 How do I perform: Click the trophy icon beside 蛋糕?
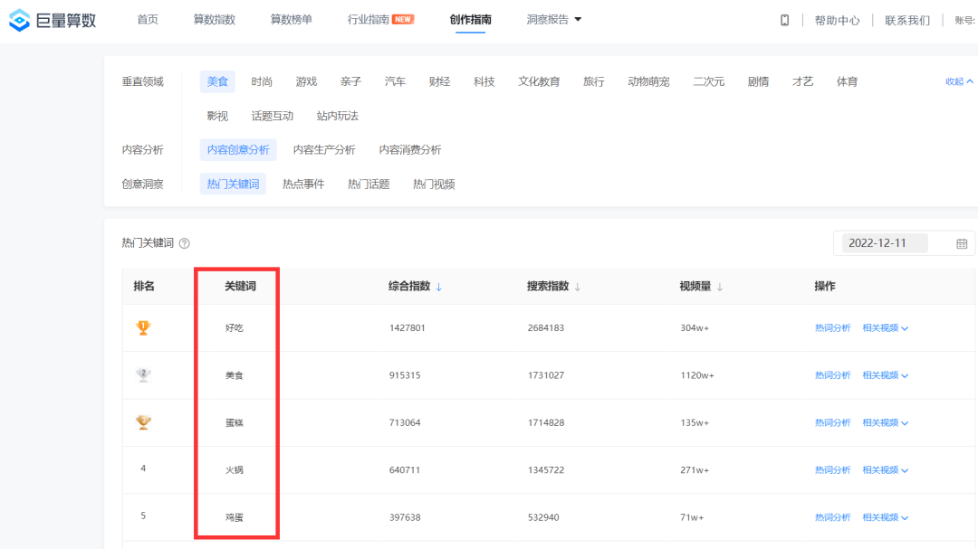(143, 422)
